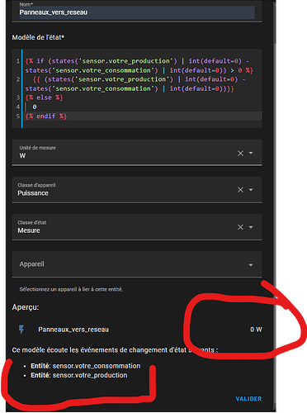Click the Modèle de l'état label
307x413 pixels.
tap(38, 37)
